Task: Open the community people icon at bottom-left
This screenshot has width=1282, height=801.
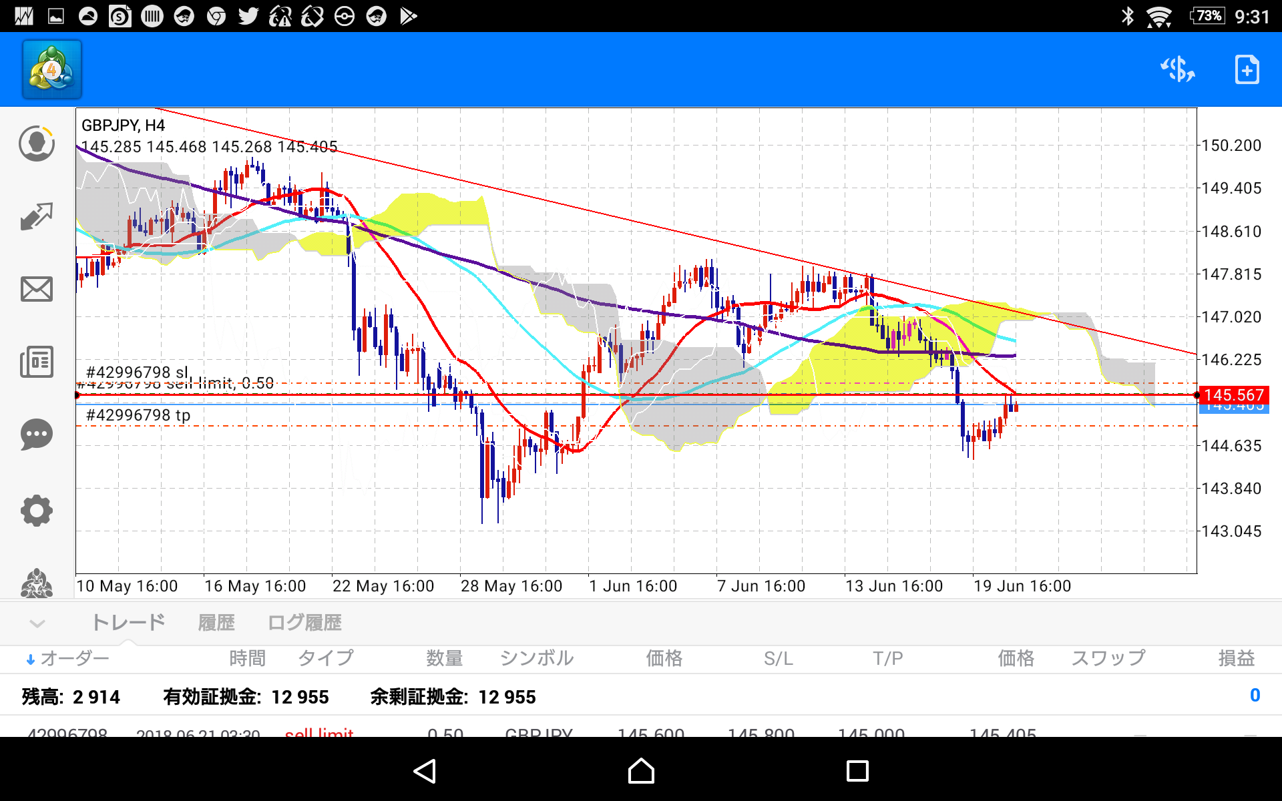Action: pyautogui.click(x=37, y=583)
